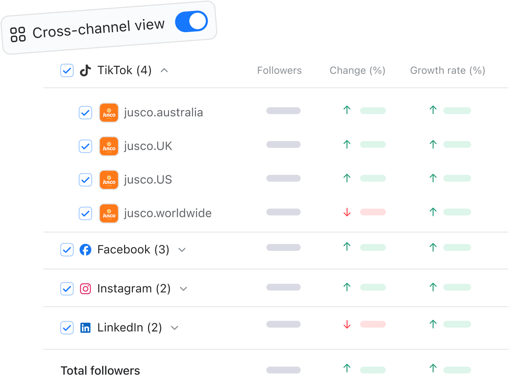This screenshot has width=513, height=392.
Task: Click the jusco.australia profile avatar
Action: (x=109, y=113)
